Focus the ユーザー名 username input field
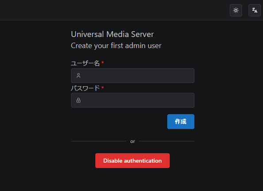263x191 pixels. pyautogui.click(x=133, y=76)
